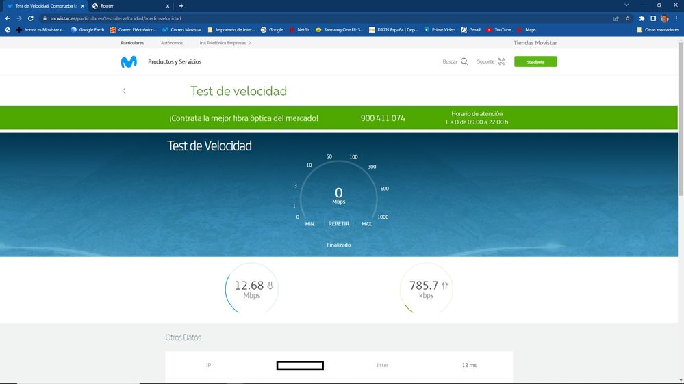The width and height of the screenshot is (684, 384).
Task: Follow the Tiendas Movistar link
Action: coord(535,43)
